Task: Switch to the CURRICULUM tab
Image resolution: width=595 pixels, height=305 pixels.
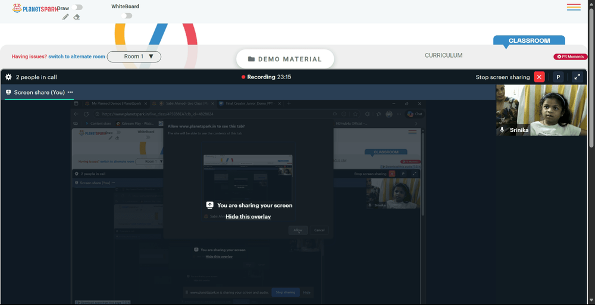Action: point(444,55)
